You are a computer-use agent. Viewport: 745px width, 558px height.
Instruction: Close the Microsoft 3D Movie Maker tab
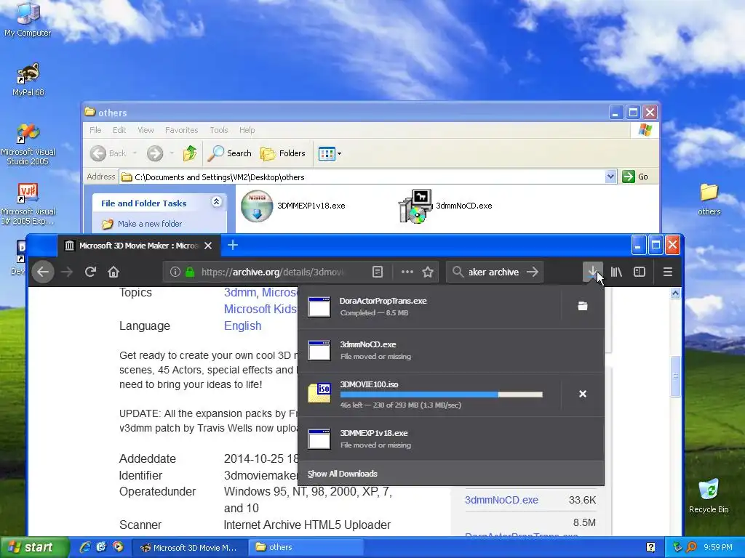[x=207, y=246]
